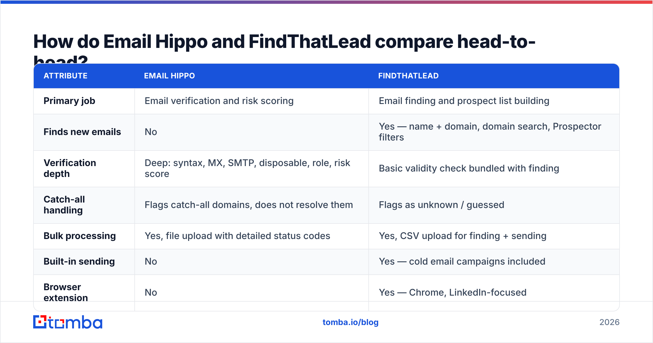Click the EMAIL HIPPO column header
The height and width of the screenshot is (343, 653).
click(170, 76)
